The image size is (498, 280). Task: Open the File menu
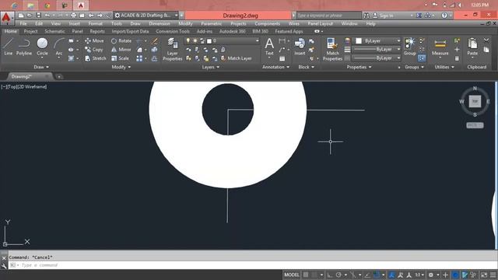pos(23,23)
